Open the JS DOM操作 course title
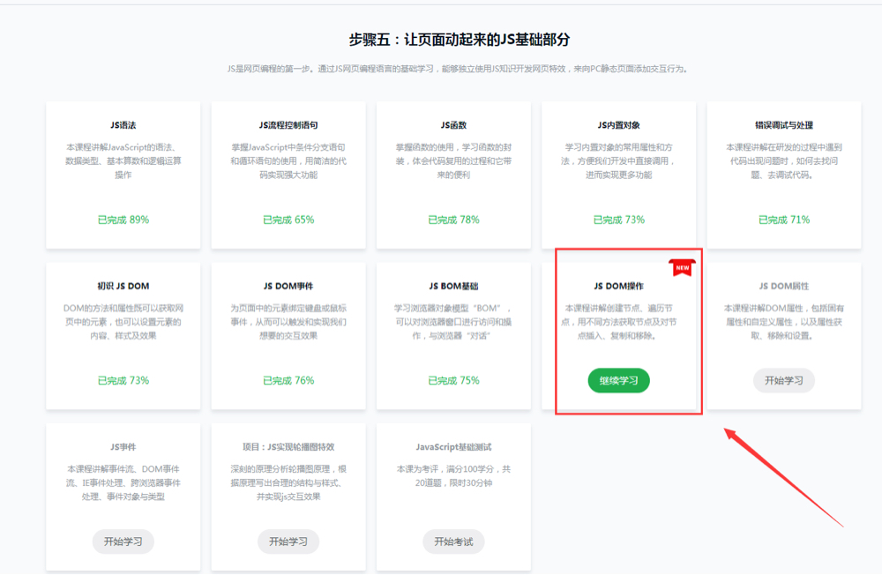This screenshot has width=882, height=575. (x=619, y=286)
